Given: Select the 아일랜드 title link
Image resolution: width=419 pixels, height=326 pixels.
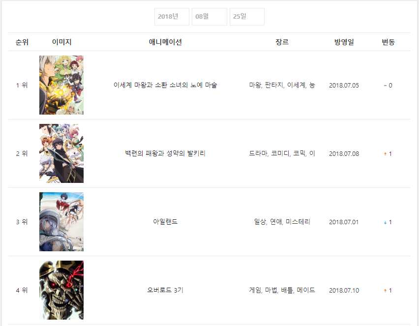Looking at the screenshot, I should 165,222.
